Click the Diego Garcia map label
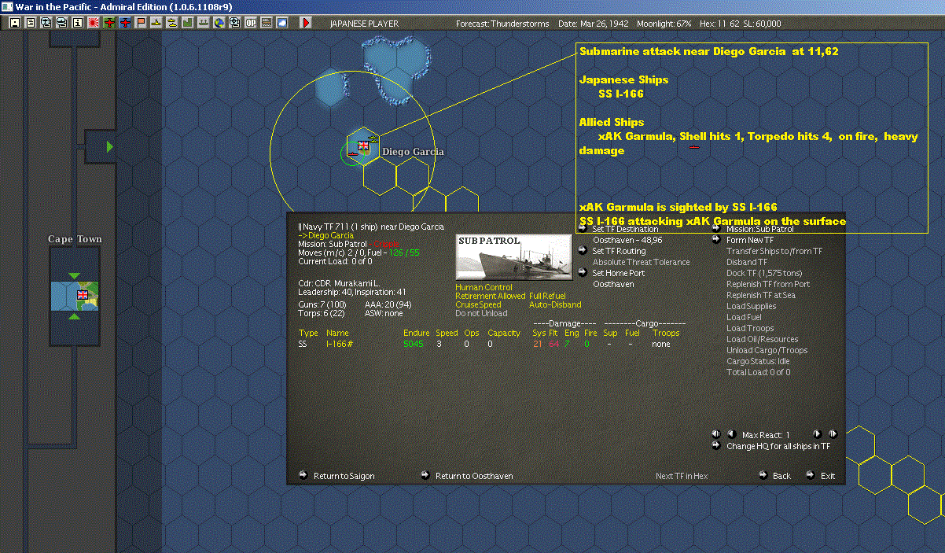945x553 pixels. (x=413, y=152)
